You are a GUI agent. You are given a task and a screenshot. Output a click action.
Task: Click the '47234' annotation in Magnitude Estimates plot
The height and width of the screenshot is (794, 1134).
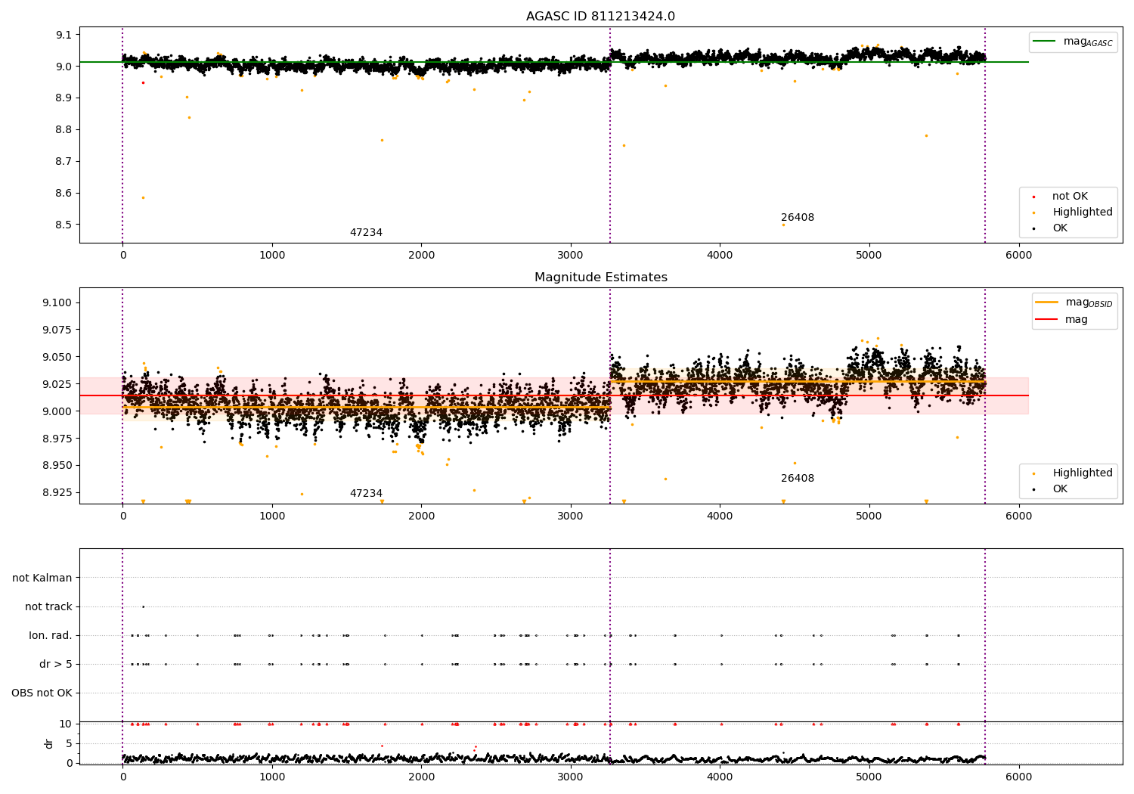tap(366, 494)
